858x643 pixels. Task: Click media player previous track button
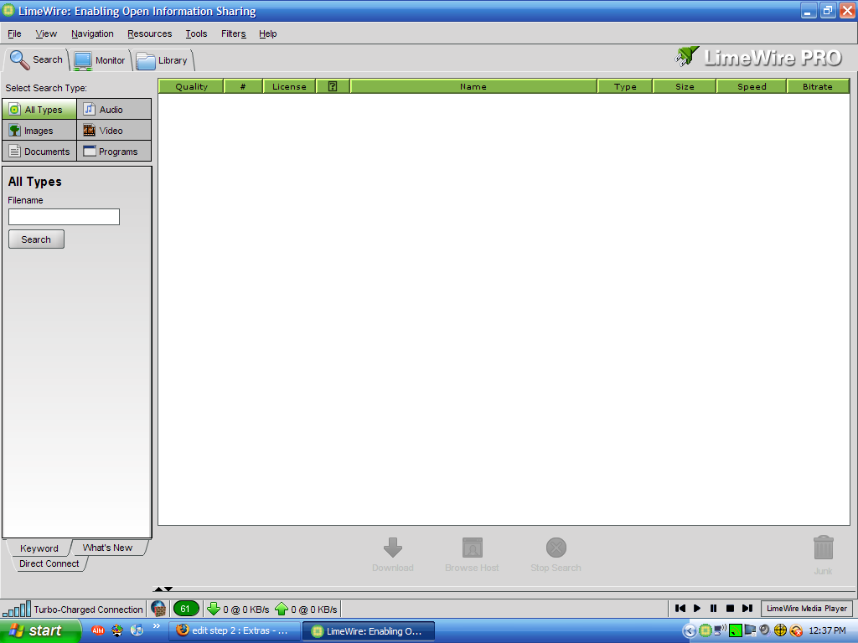[680, 608]
